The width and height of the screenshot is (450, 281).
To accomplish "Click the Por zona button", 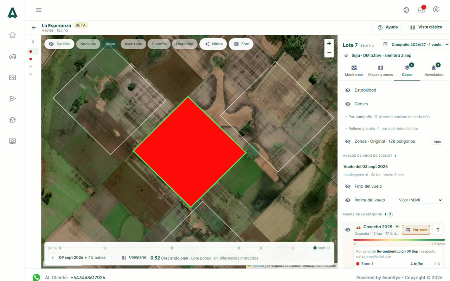I will coord(416,230).
